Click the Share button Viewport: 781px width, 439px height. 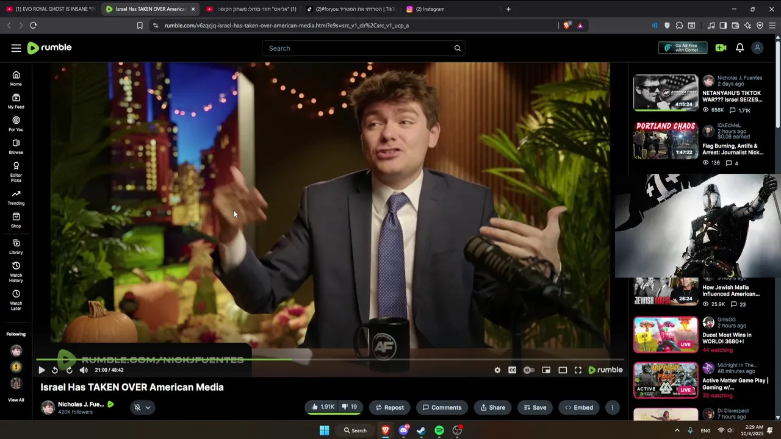pyautogui.click(x=492, y=407)
